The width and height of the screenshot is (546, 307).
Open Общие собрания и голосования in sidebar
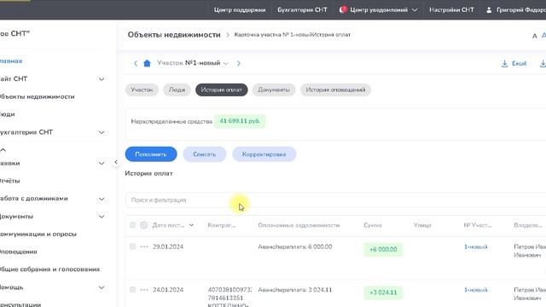49,269
